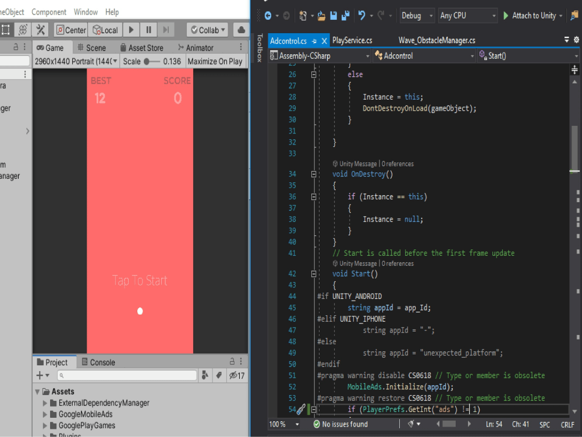The height and width of the screenshot is (437, 582).
Task: Open Search by Type filter
Action: (205, 376)
